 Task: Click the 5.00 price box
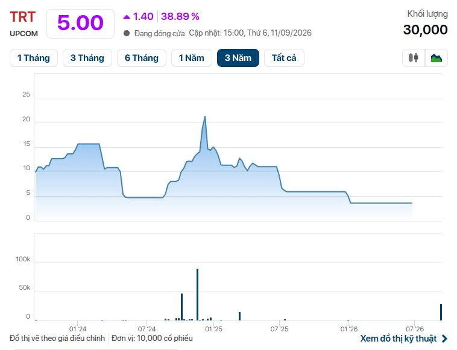(80, 24)
